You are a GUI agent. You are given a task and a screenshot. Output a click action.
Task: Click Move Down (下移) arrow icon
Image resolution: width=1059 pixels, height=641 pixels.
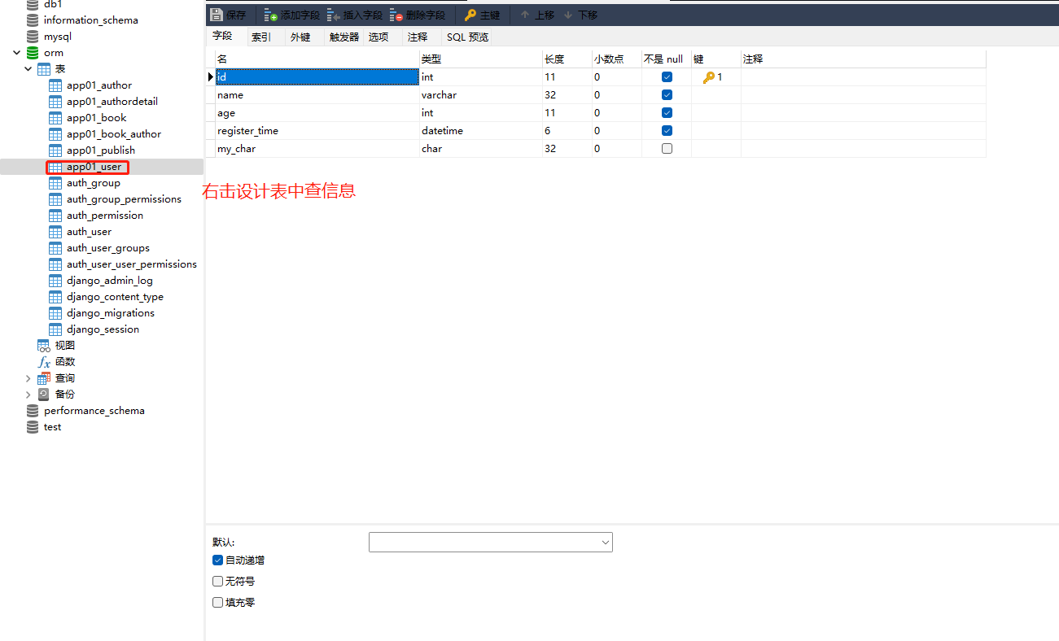[568, 15]
